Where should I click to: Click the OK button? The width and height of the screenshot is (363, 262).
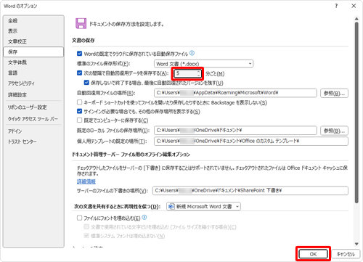pos(313,254)
